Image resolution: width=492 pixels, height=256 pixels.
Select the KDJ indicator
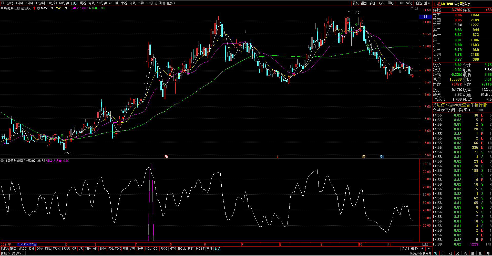(148, 249)
